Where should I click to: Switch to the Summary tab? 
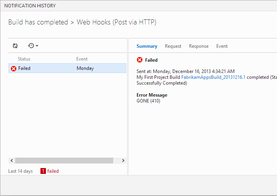[x=147, y=46]
